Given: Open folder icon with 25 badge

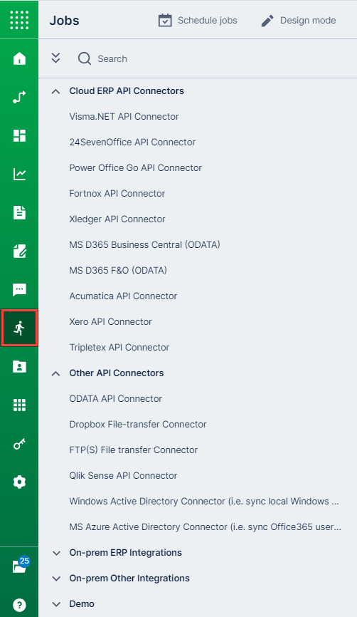Looking at the screenshot, I should pyautogui.click(x=21, y=565).
